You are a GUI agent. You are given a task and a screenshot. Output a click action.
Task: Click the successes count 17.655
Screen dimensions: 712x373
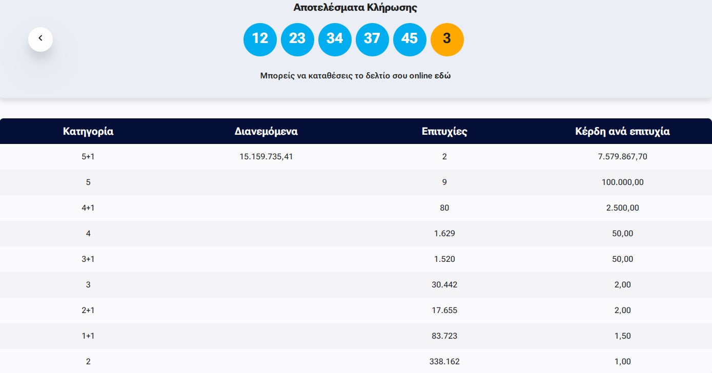click(x=444, y=310)
